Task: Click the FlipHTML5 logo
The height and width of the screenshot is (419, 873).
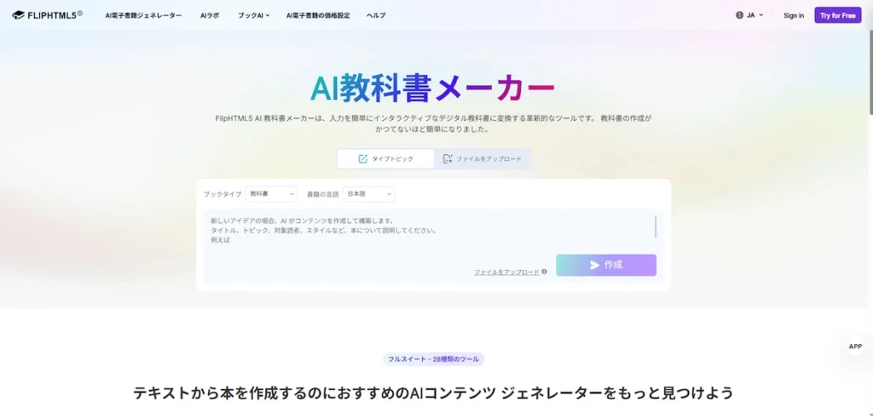Action: pos(48,15)
